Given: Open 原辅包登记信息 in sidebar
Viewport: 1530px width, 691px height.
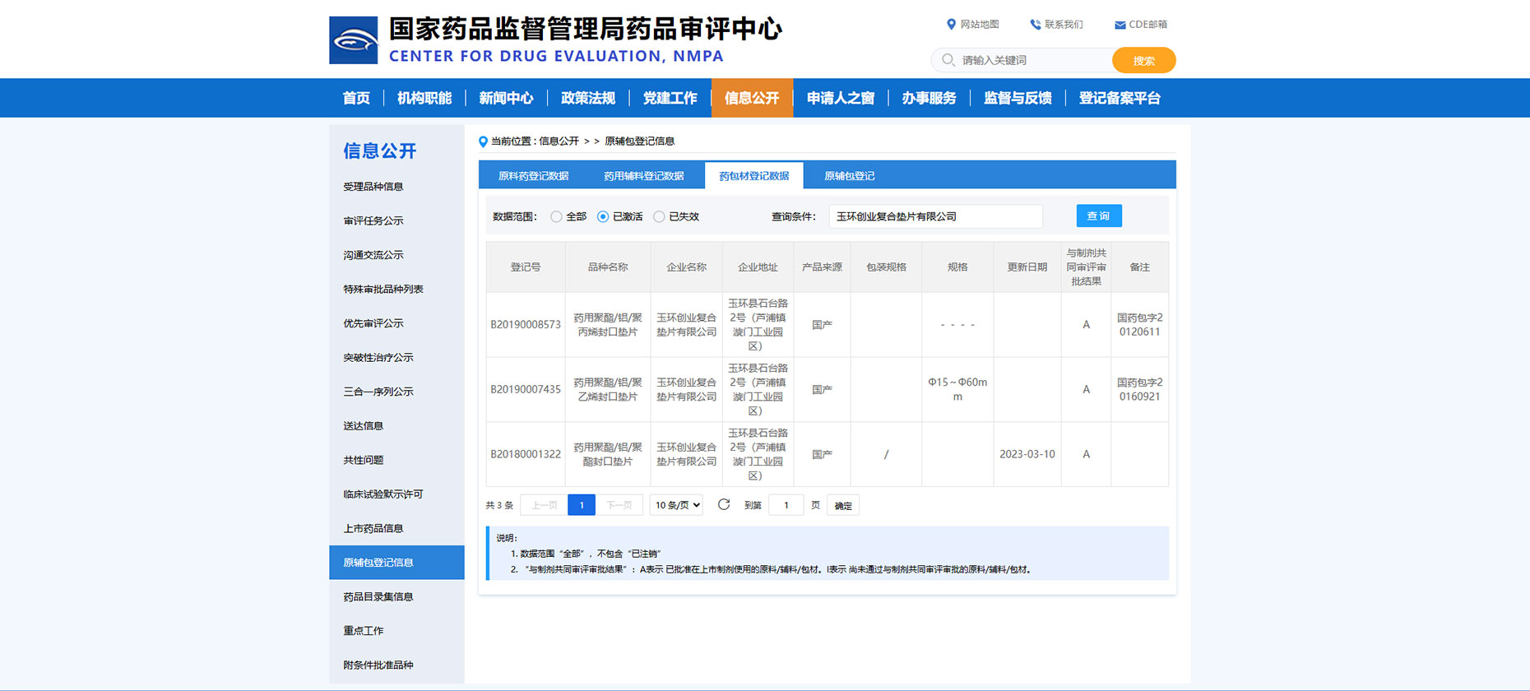Looking at the screenshot, I should (396, 562).
